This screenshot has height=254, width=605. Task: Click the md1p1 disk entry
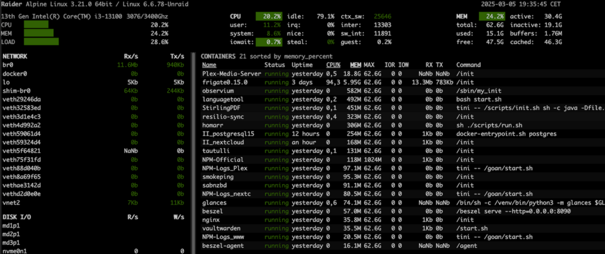click(x=11, y=226)
